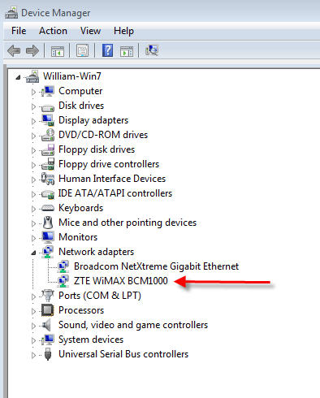Expand the Floppy disk drives category
This screenshot has height=398, width=320.
click(x=33, y=150)
